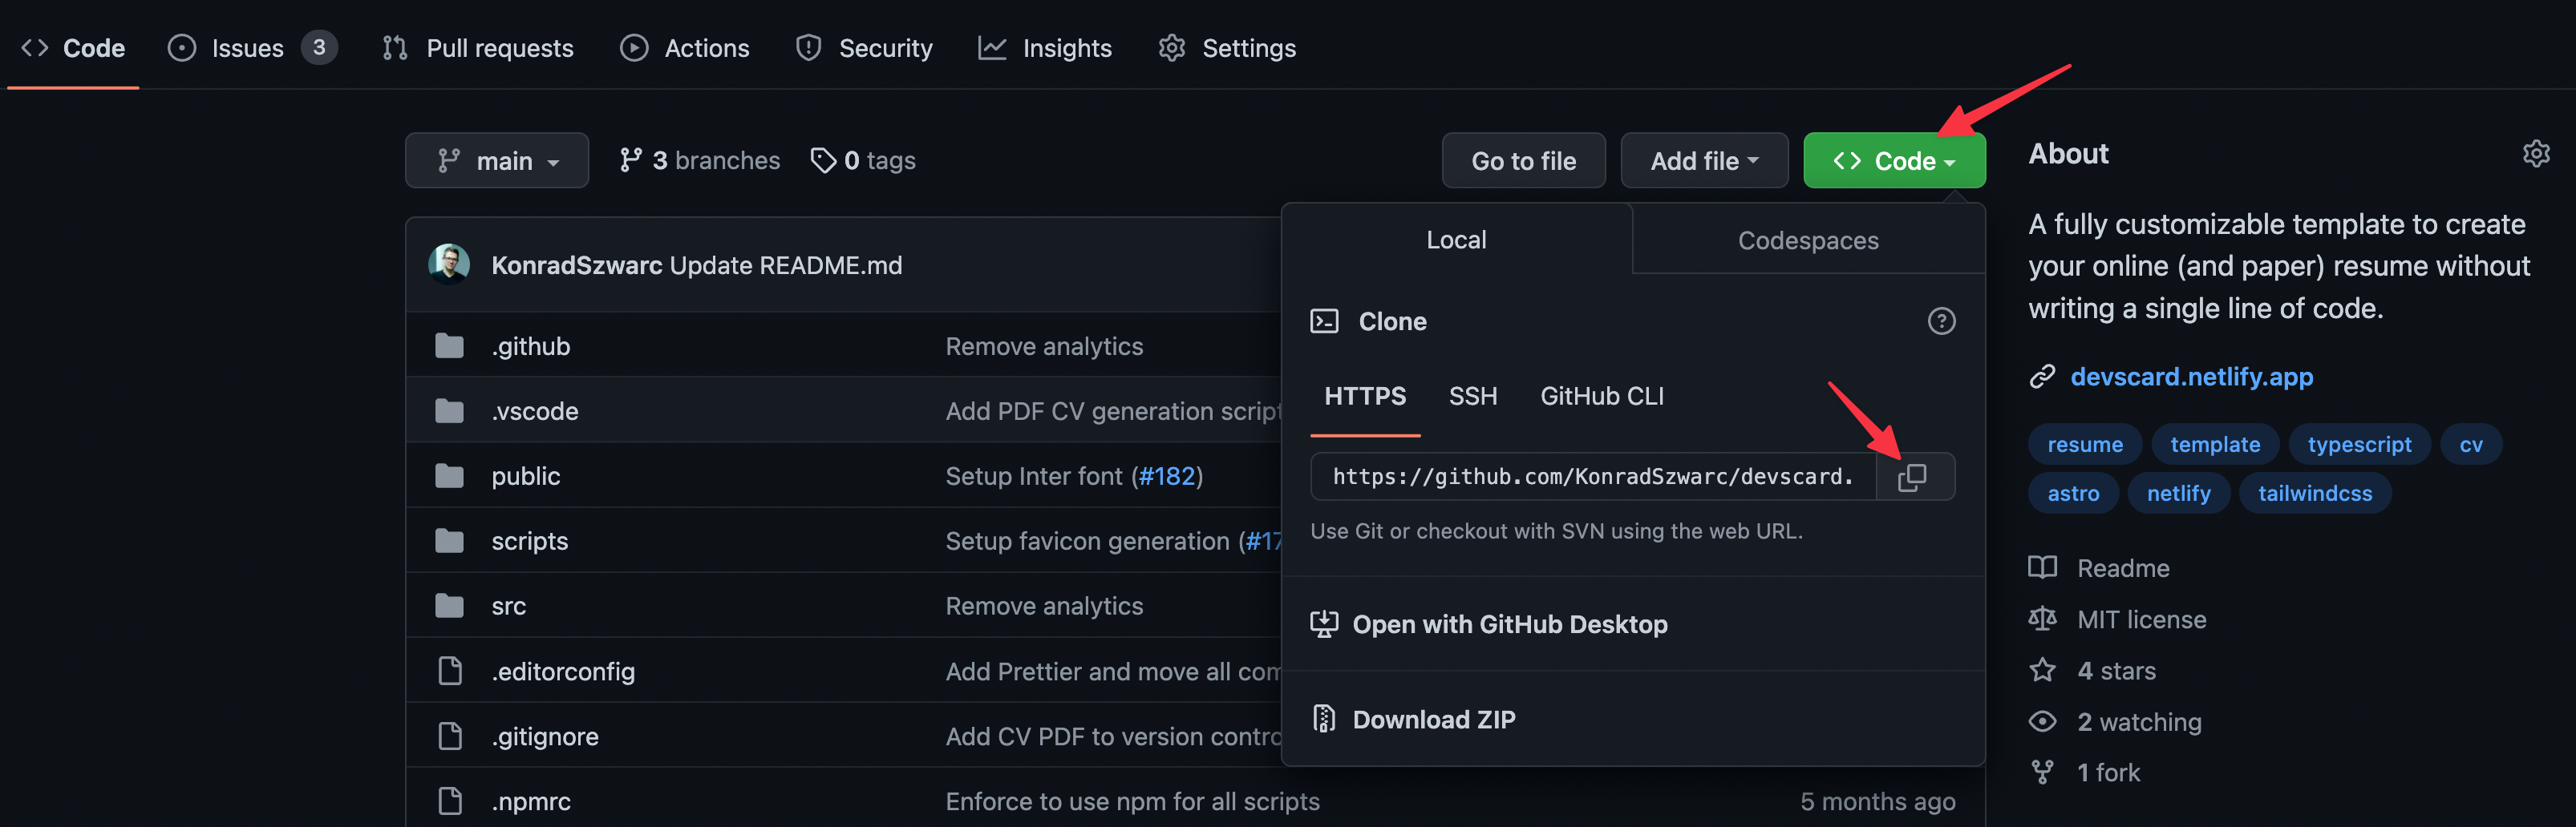
Task: Click the HTTPS clone URL field
Action: 1592,477
